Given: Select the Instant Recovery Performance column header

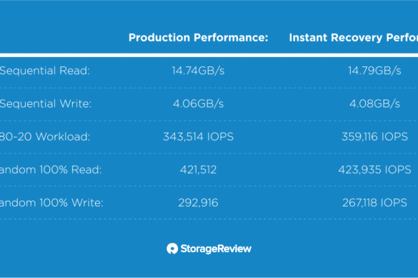Looking at the screenshot, I should pyautogui.click(x=354, y=38).
